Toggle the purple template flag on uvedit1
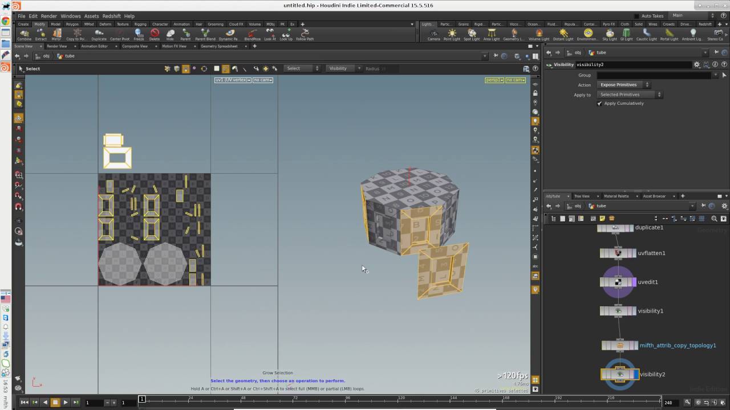The height and width of the screenshot is (410, 730). [x=634, y=282]
